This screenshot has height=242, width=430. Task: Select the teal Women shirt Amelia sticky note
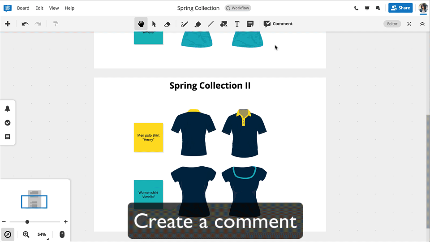coord(148,194)
